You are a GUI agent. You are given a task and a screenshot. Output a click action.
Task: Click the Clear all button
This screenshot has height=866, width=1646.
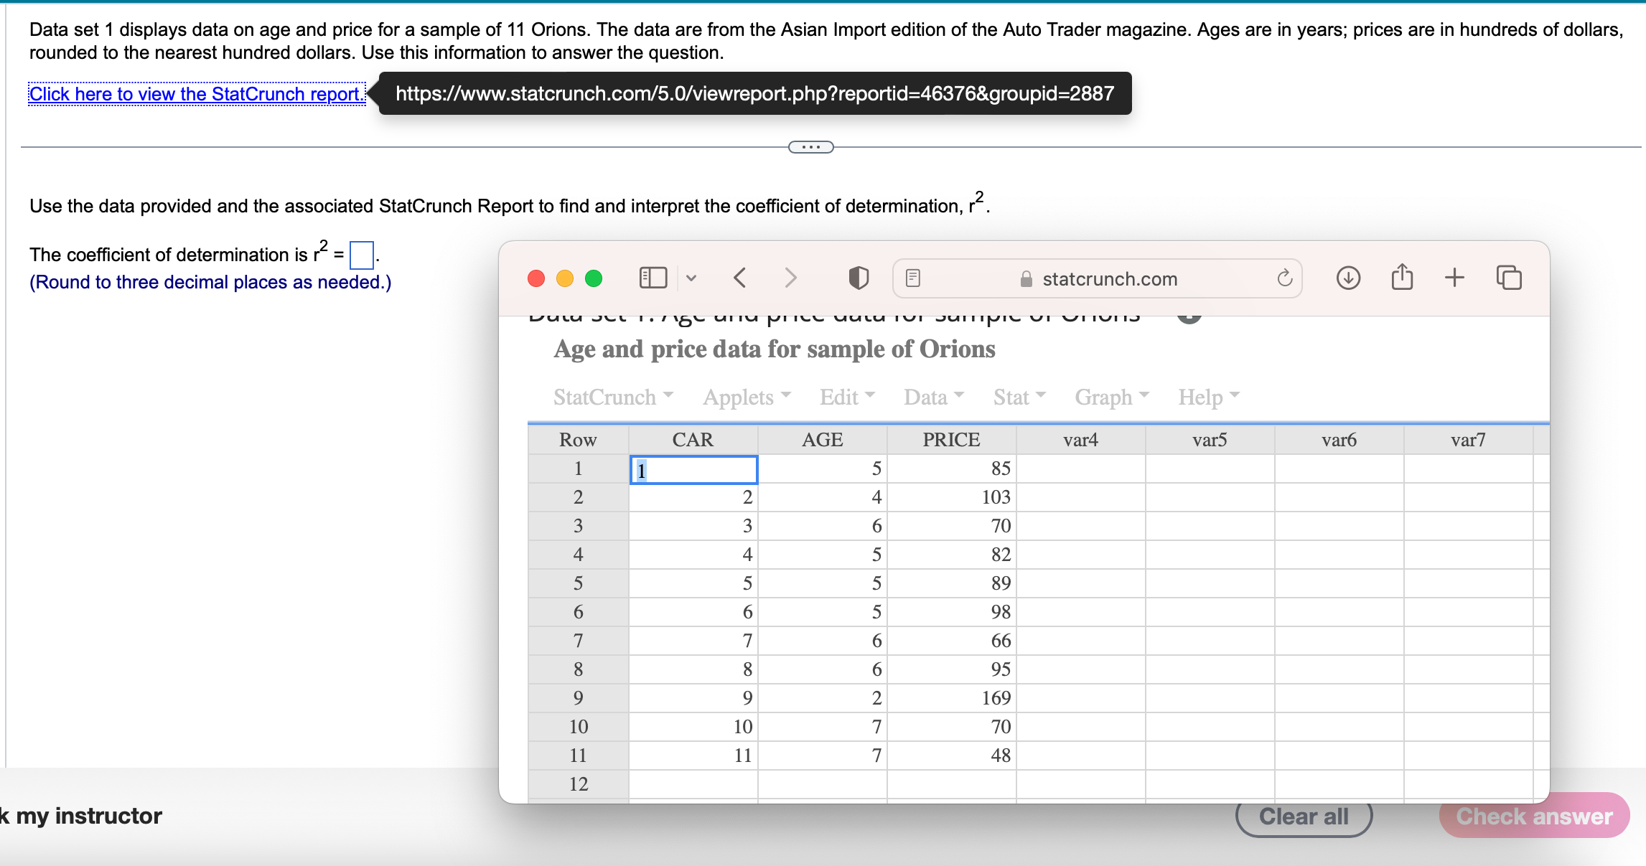[x=1304, y=816]
